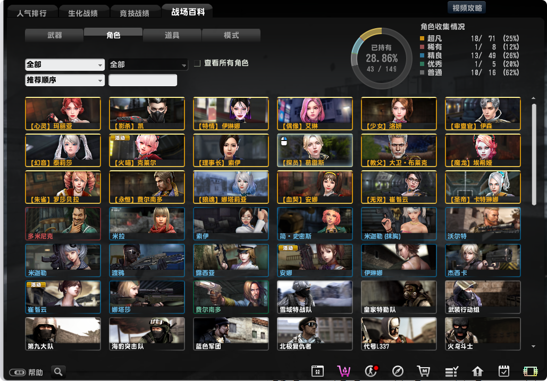This screenshot has height=381, width=547.
Task: Select the 代号L337 character card
Action: click(x=399, y=334)
